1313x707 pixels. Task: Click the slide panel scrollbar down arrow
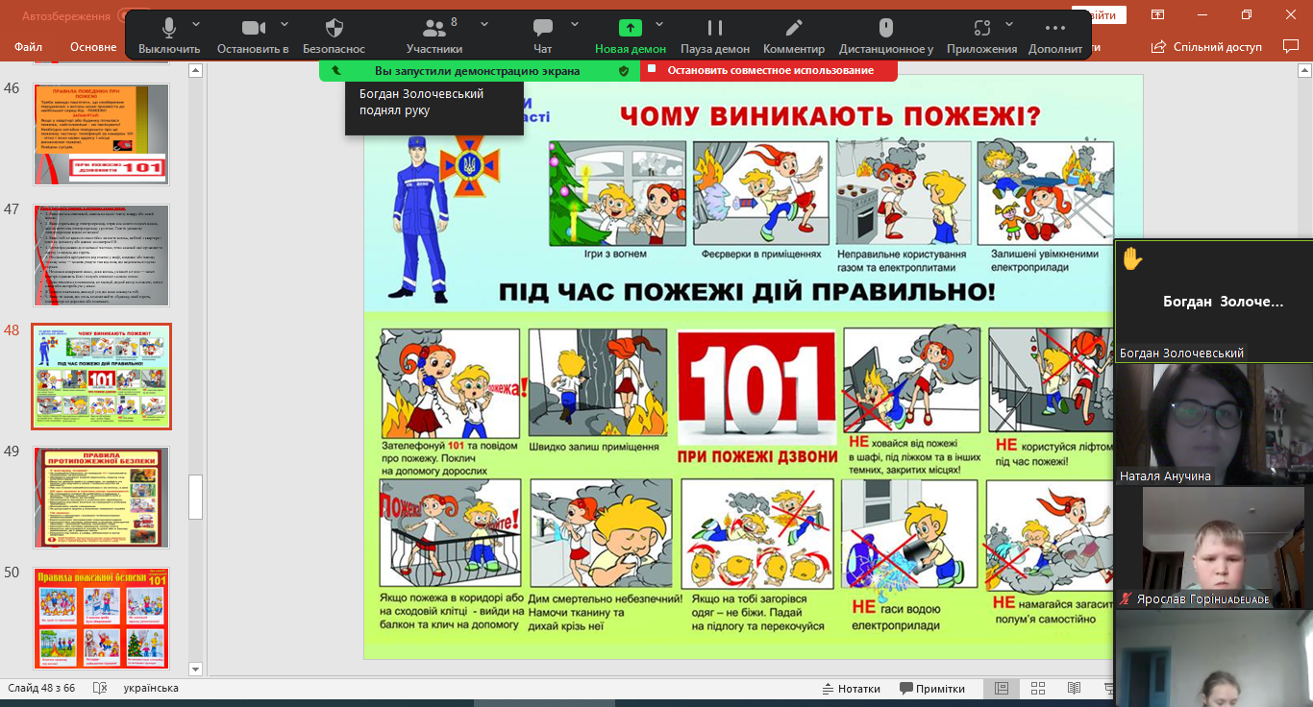point(196,669)
